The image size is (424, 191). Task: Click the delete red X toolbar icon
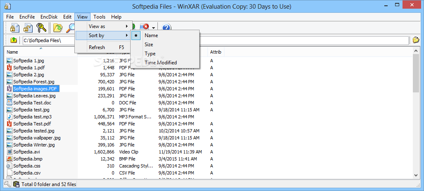(145, 27)
